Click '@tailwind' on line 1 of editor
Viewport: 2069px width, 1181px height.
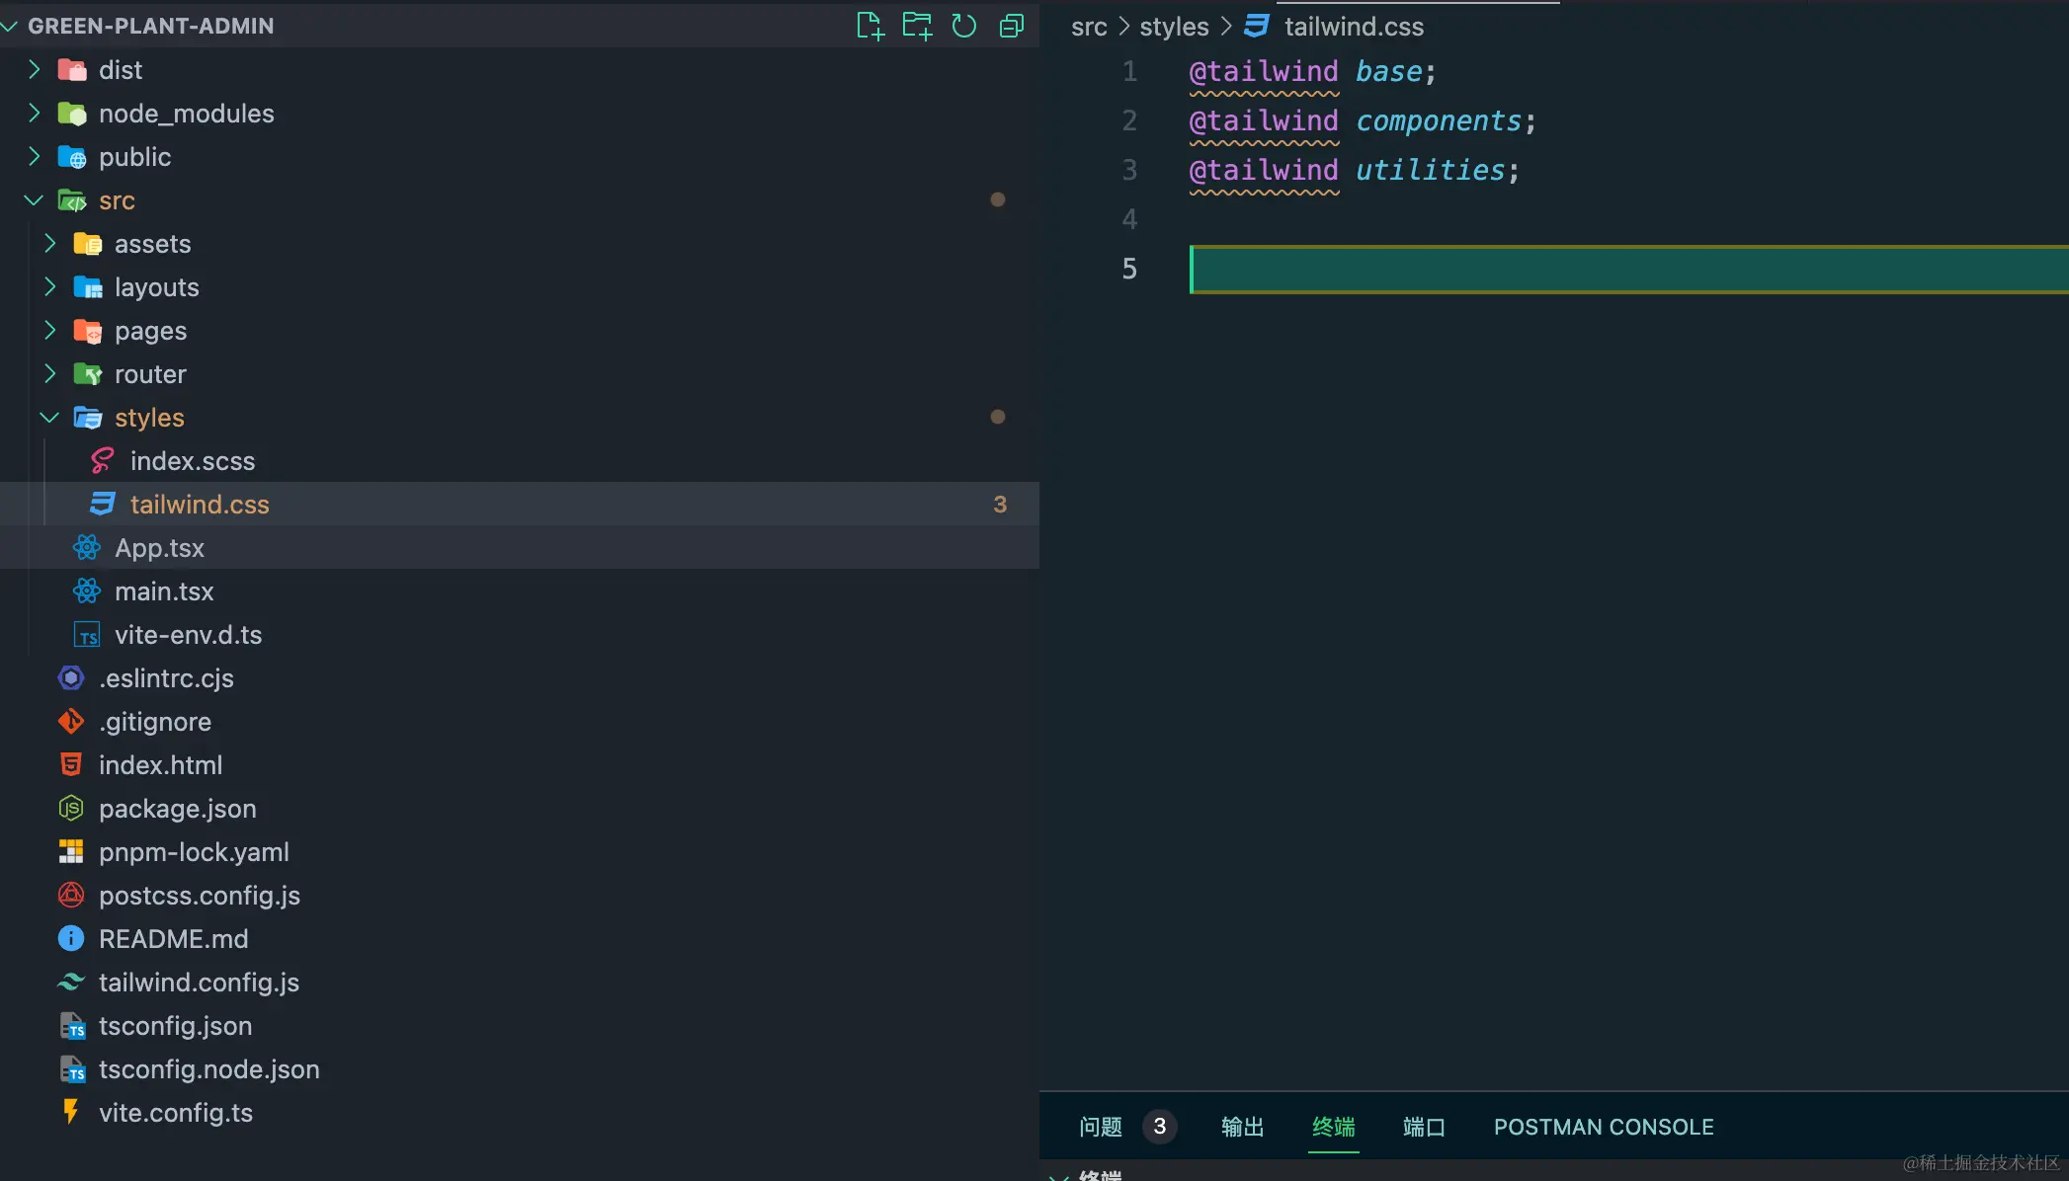(x=1264, y=71)
